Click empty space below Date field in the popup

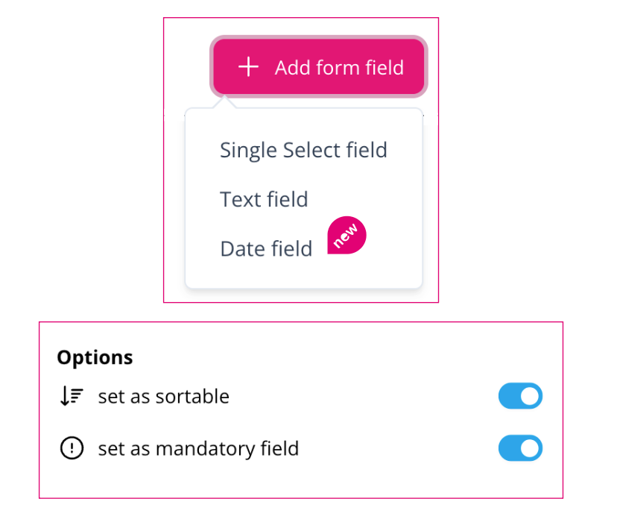pos(303,274)
